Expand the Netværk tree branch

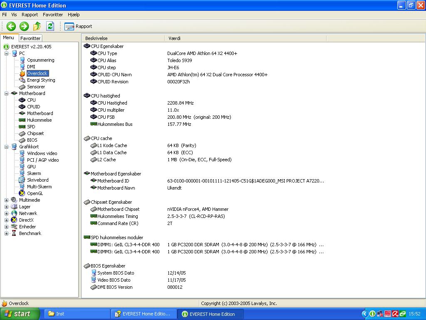click(x=6, y=213)
